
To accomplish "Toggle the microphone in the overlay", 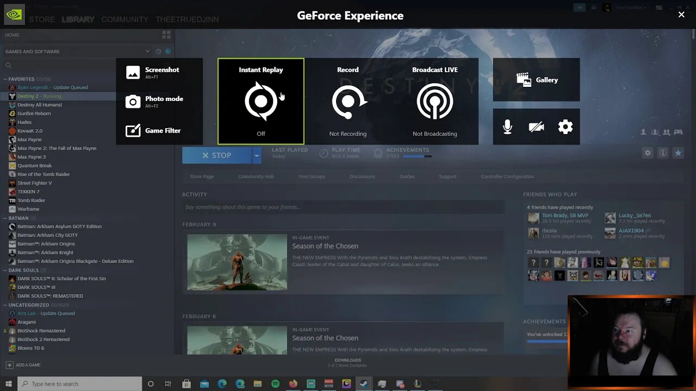I will [x=507, y=127].
